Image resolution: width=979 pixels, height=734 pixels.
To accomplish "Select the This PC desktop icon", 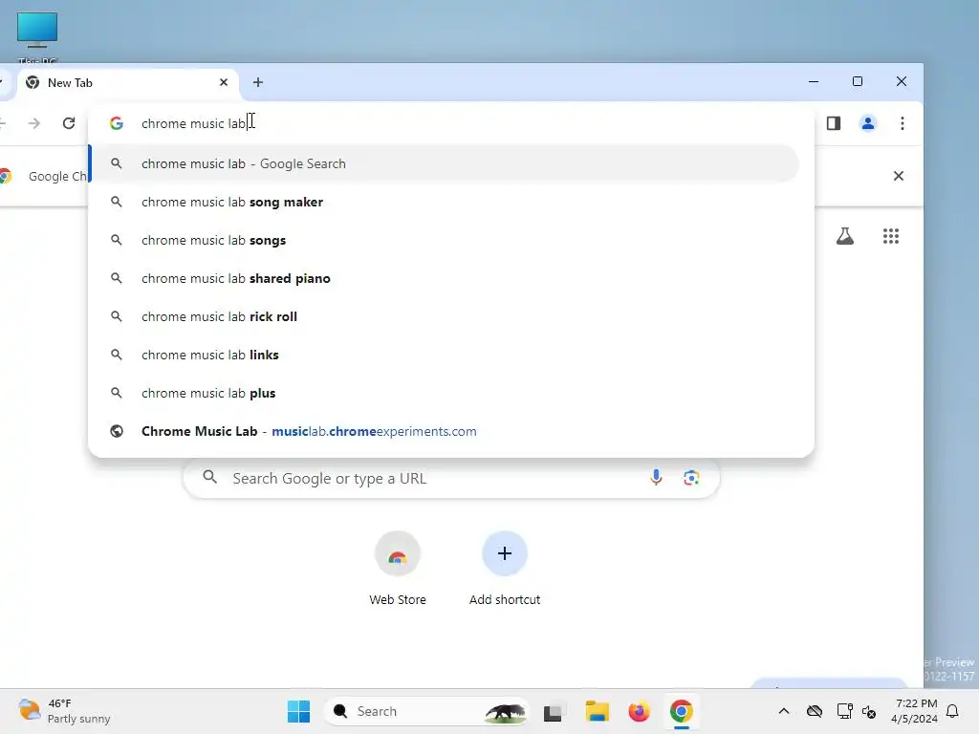I will [37, 37].
